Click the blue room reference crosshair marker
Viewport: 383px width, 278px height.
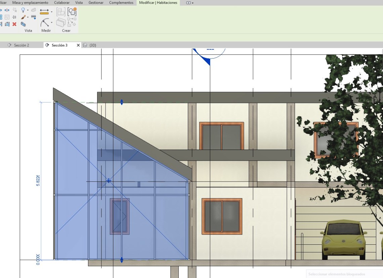[109, 181]
